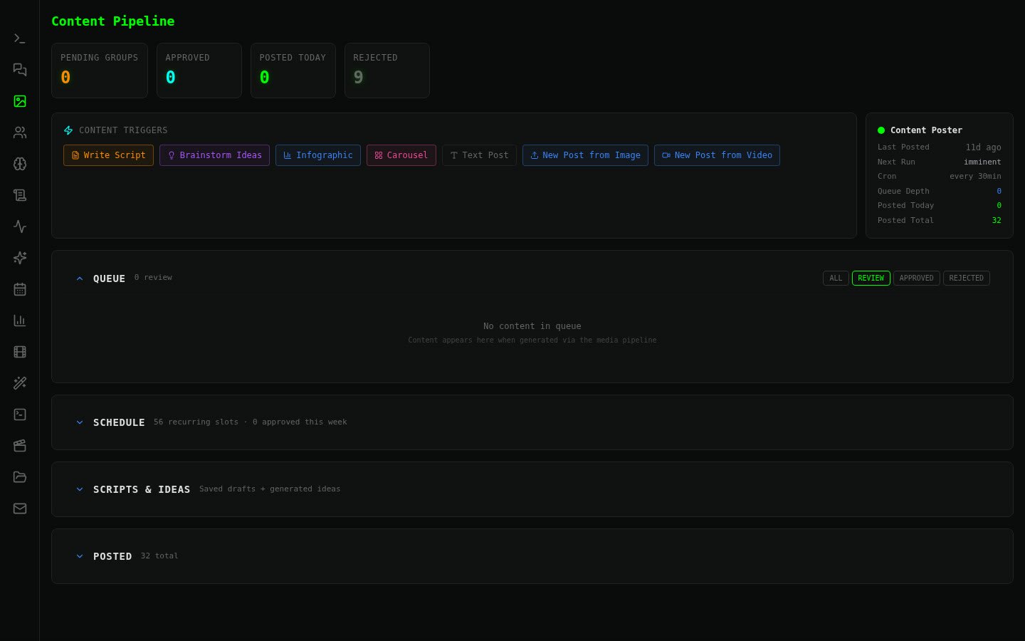The height and width of the screenshot is (641, 1025).
Task: Open the clapperboard sidebar icon
Action: [x=20, y=446]
